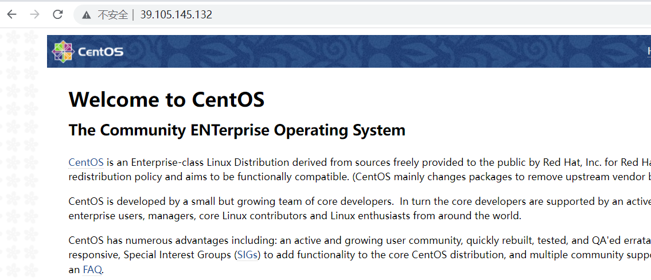Click The Community ENTerprise Operating System subheading

[237, 130]
